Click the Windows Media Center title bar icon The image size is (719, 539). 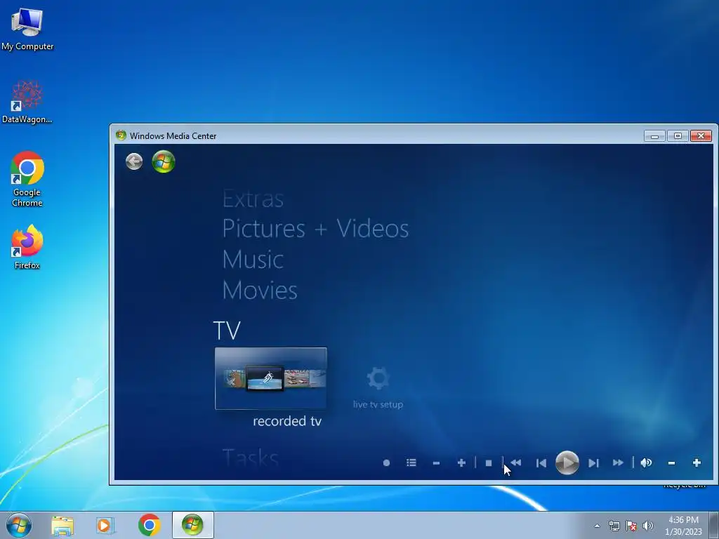(x=121, y=135)
